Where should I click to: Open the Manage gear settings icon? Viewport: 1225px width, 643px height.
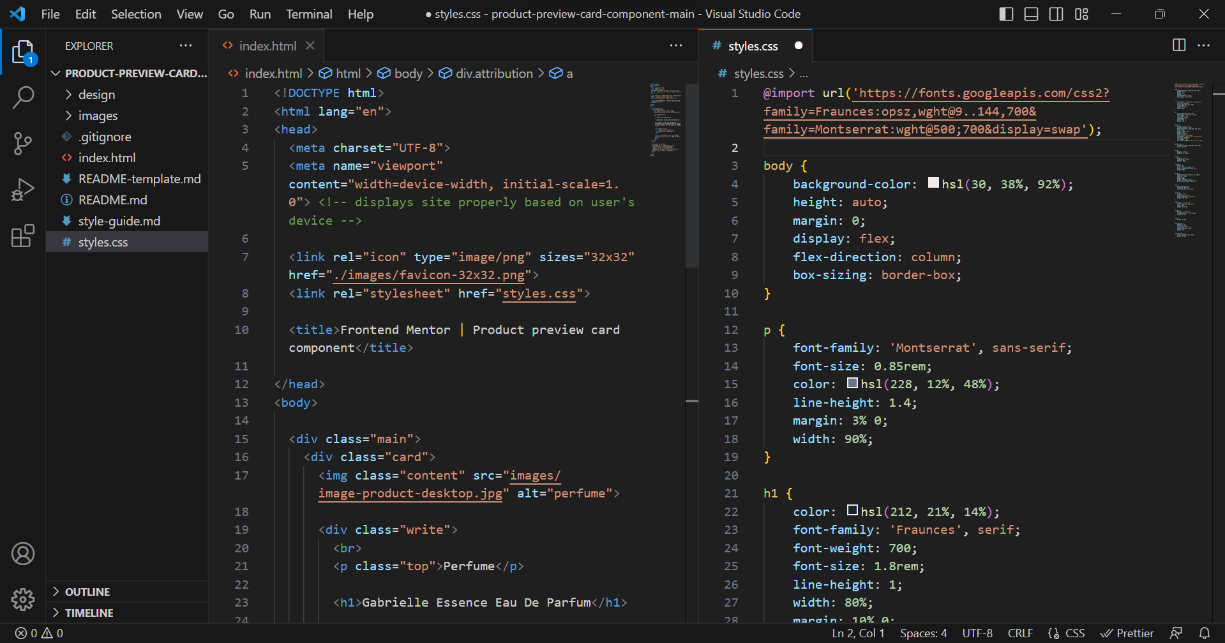(23, 599)
